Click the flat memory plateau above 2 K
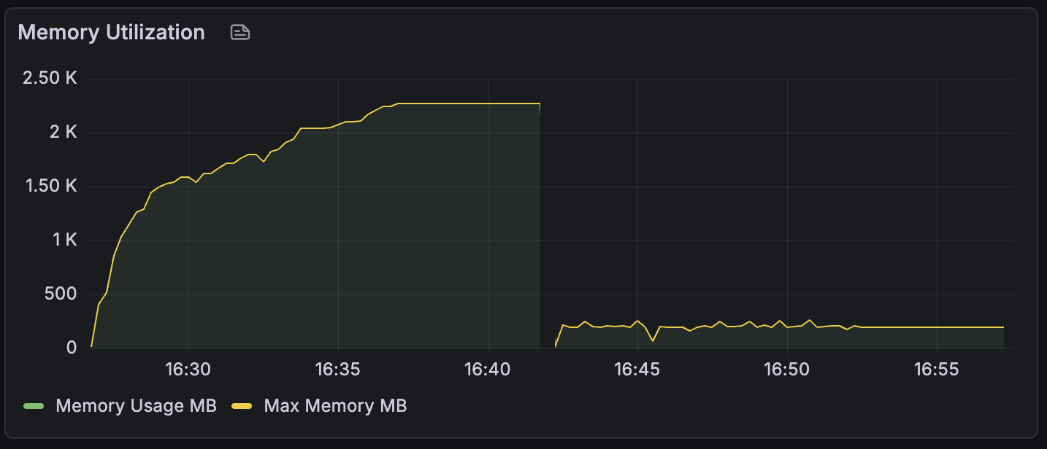Viewport: 1047px width, 449px height. tap(469, 104)
